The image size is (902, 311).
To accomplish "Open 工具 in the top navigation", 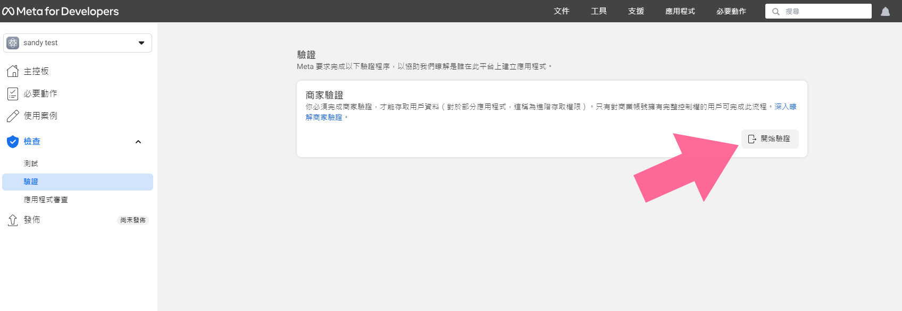I will 599,11.
